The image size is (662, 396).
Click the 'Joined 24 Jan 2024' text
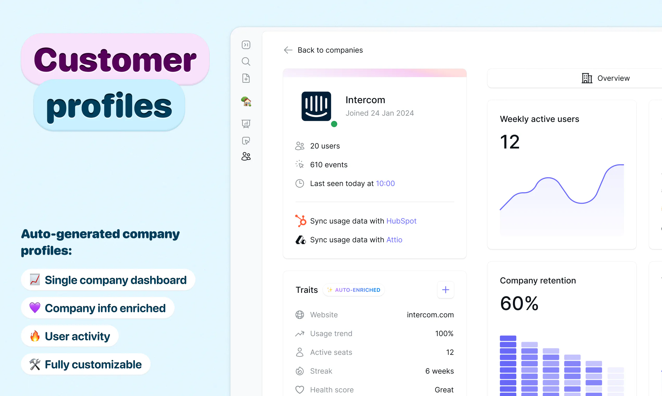(379, 113)
